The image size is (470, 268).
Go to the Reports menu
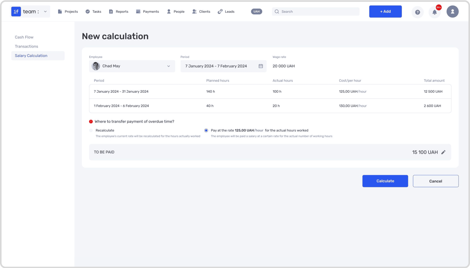coord(118,12)
